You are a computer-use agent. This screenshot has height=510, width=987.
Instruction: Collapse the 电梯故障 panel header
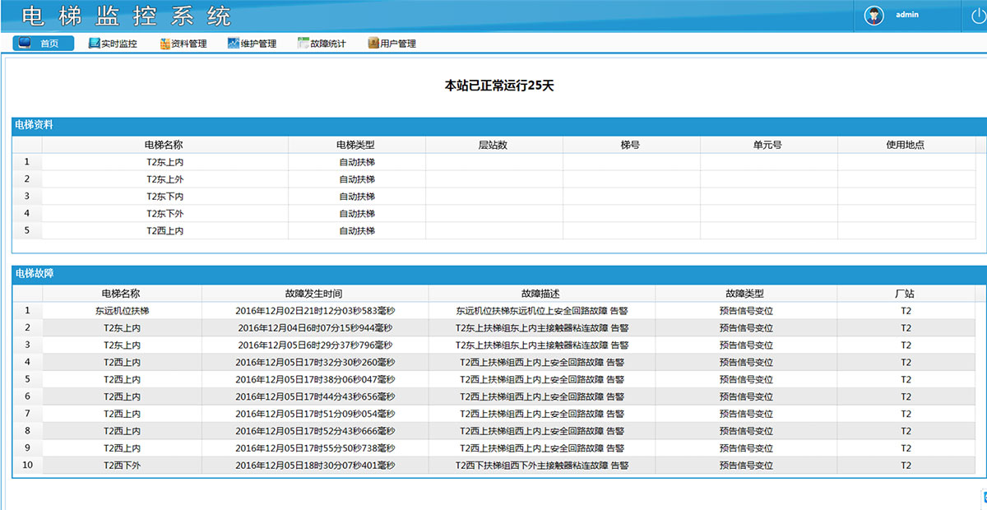click(34, 274)
